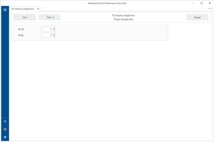
Task: Decrease the Artış value
Action: pyautogui.click(x=54, y=36)
